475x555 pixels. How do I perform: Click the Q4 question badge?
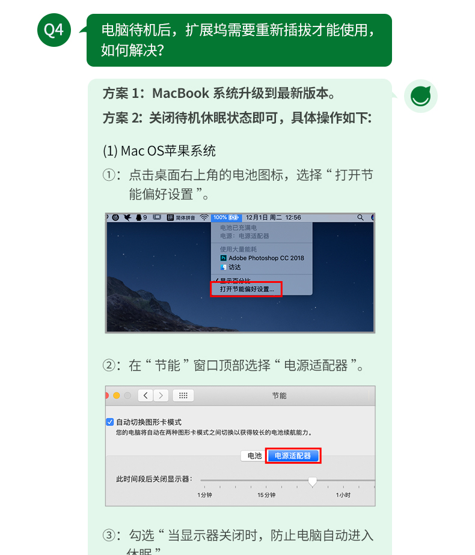pyautogui.click(x=54, y=30)
